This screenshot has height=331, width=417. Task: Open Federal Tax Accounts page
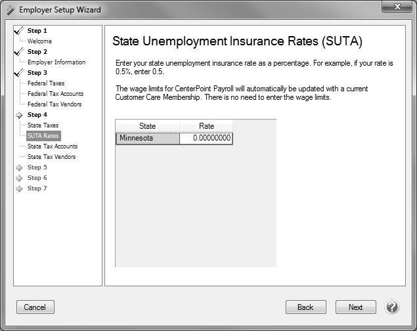click(55, 94)
